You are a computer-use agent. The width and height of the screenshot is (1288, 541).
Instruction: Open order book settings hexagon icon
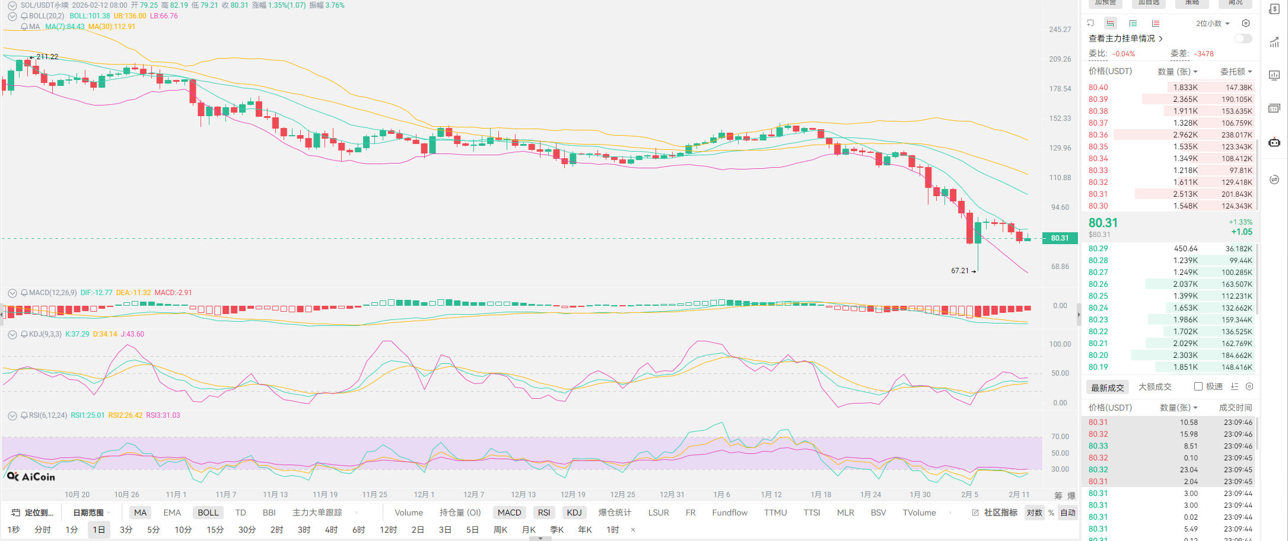[x=1246, y=24]
